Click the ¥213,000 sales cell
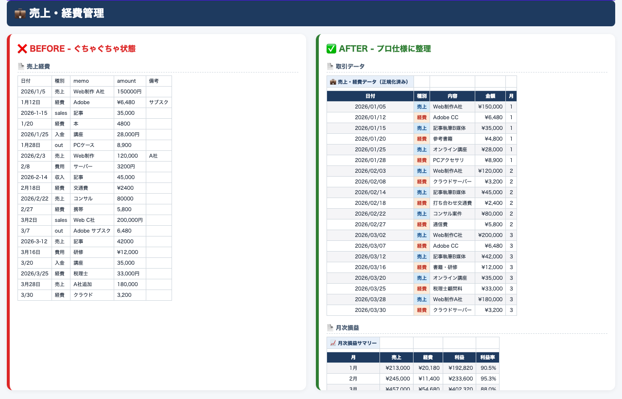The image size is (622, 399). coord(397,368)
